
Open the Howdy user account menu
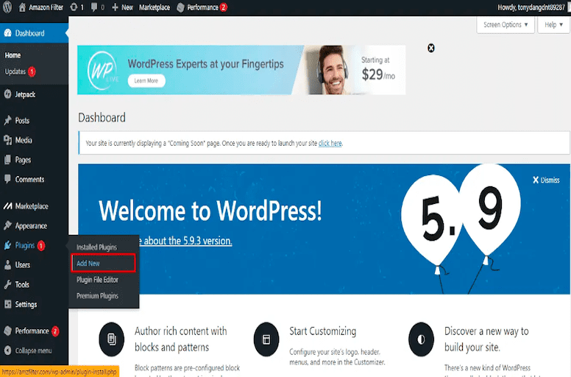click(531, 7)
